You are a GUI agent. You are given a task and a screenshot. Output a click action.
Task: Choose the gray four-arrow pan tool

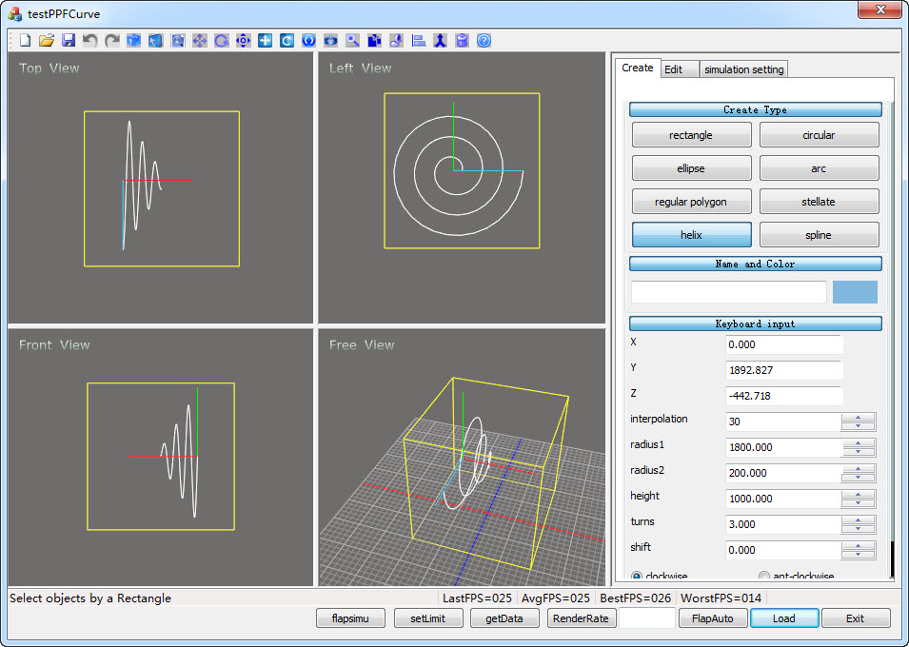(x=200, y=40)
